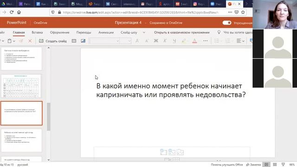Open the slide layout icon

(x=74, y=41)
